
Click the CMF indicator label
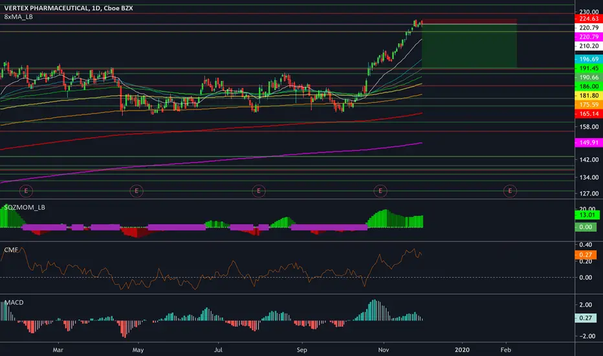point(11,250)
